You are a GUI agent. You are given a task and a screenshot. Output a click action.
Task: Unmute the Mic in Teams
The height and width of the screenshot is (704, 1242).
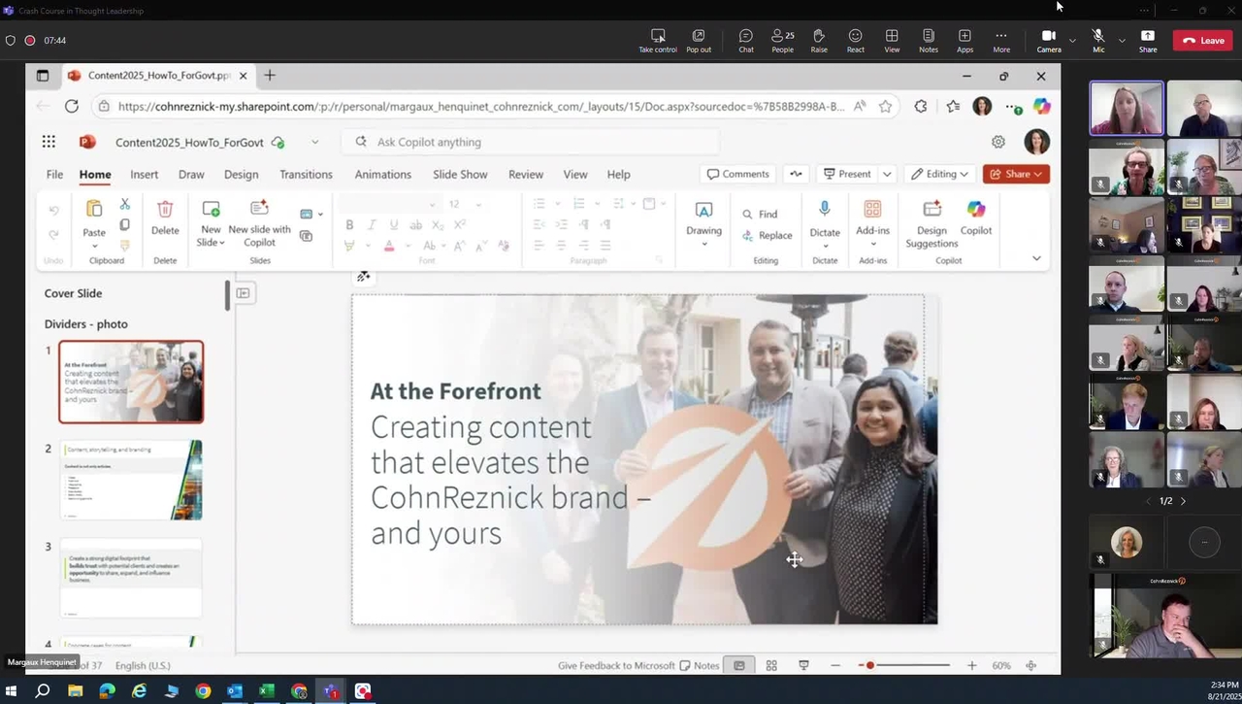pyautogui.click(x=1098, y=40)
